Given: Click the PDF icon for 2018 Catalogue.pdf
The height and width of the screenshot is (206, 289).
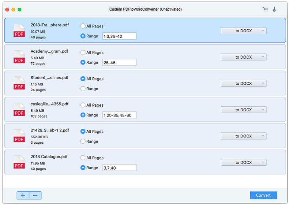Looking at the screenshot, I should coord(19,162).
